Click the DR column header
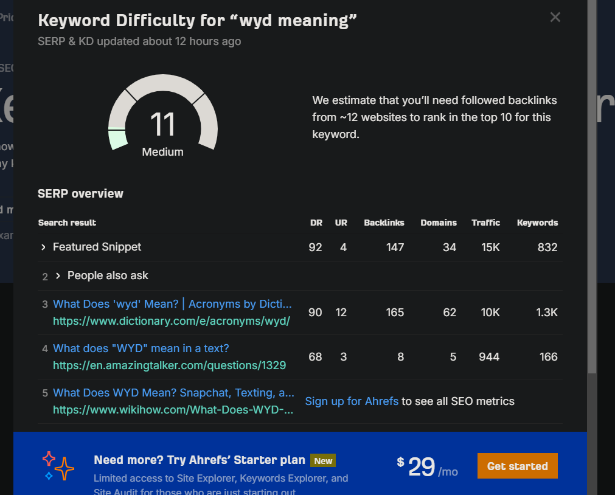The height and width of the screenshot is (495, 615). [x=316, y=223]
